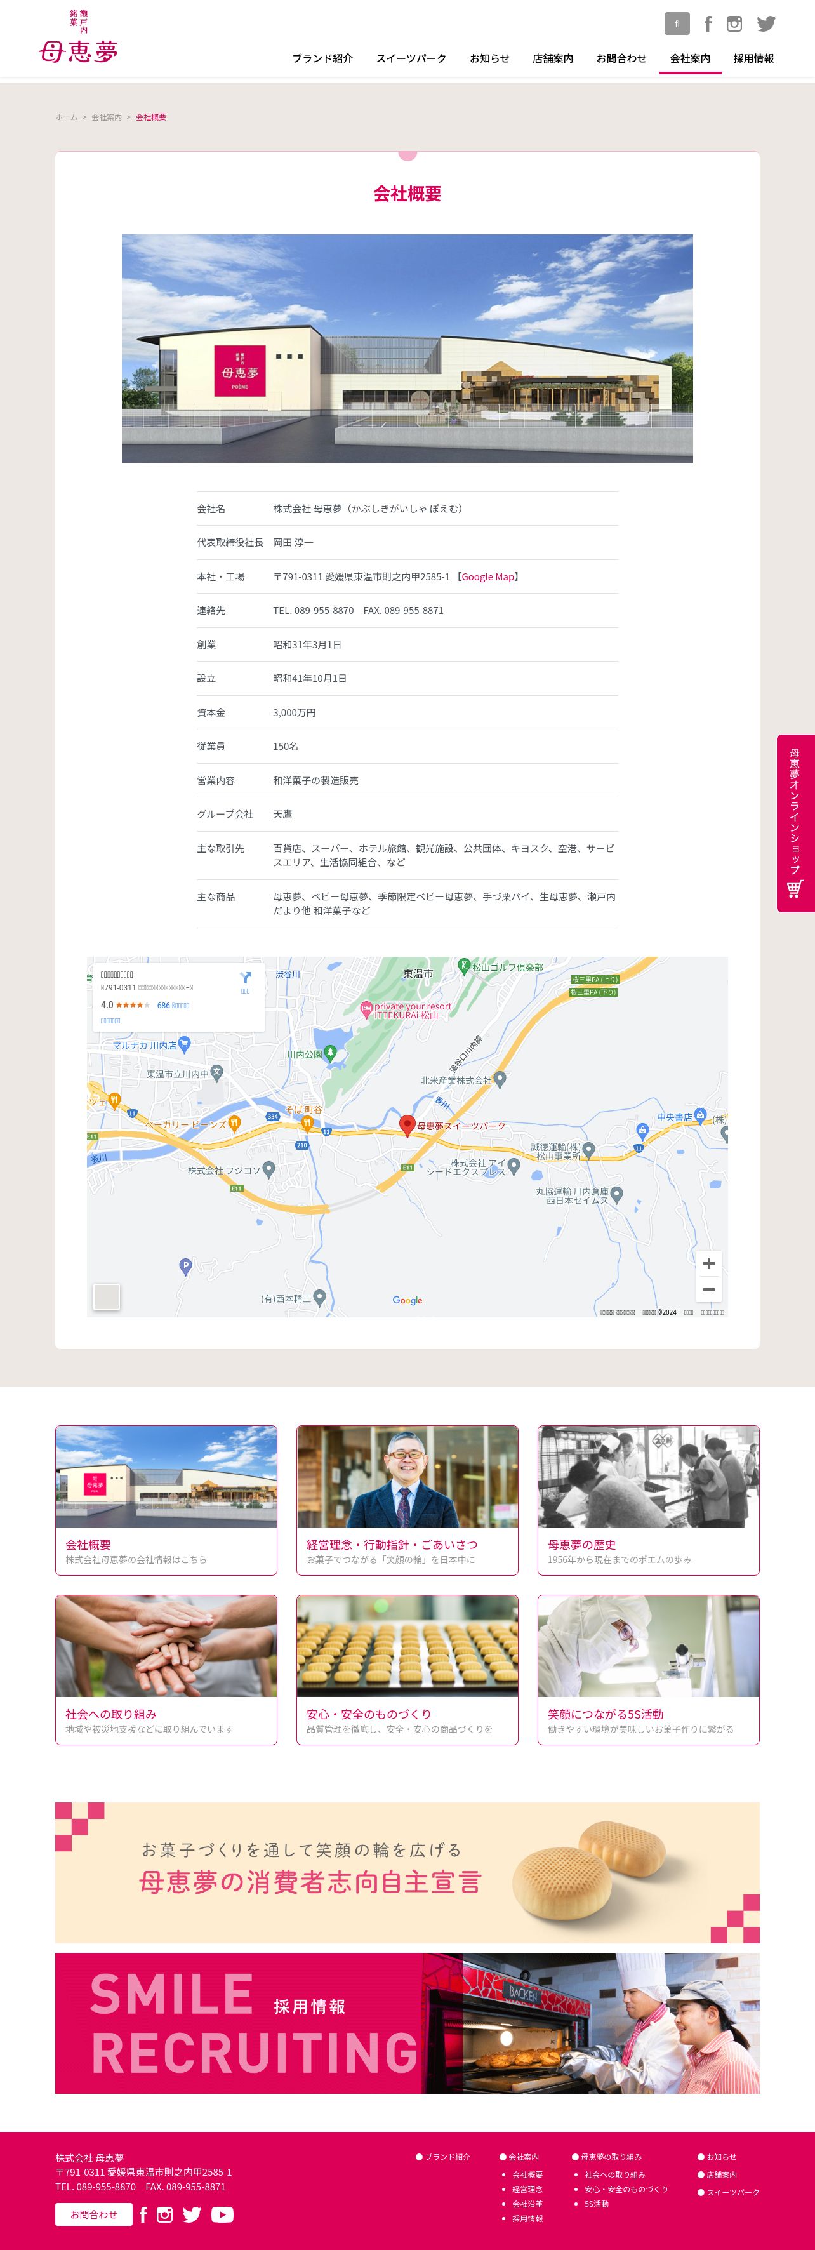Click the footer お問合わせ button
815x2250 pixels.
pos(93,2214)
